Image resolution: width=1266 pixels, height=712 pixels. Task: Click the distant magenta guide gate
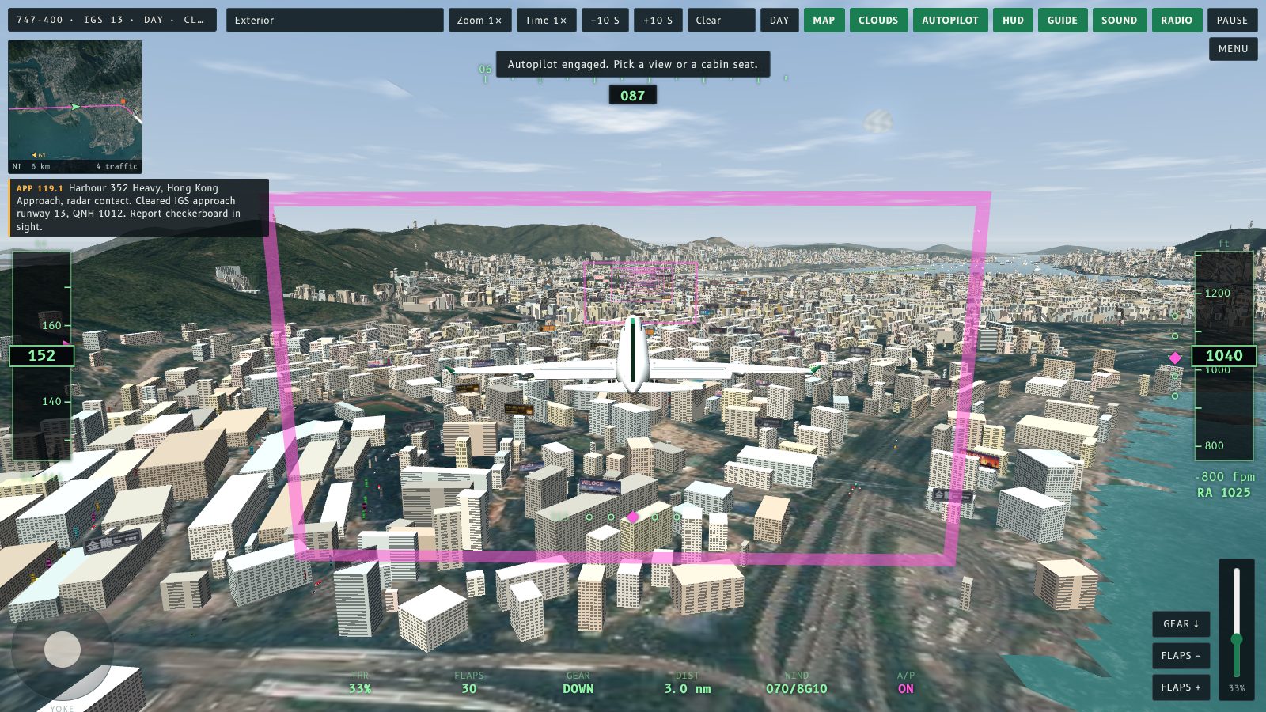point(641,293)
